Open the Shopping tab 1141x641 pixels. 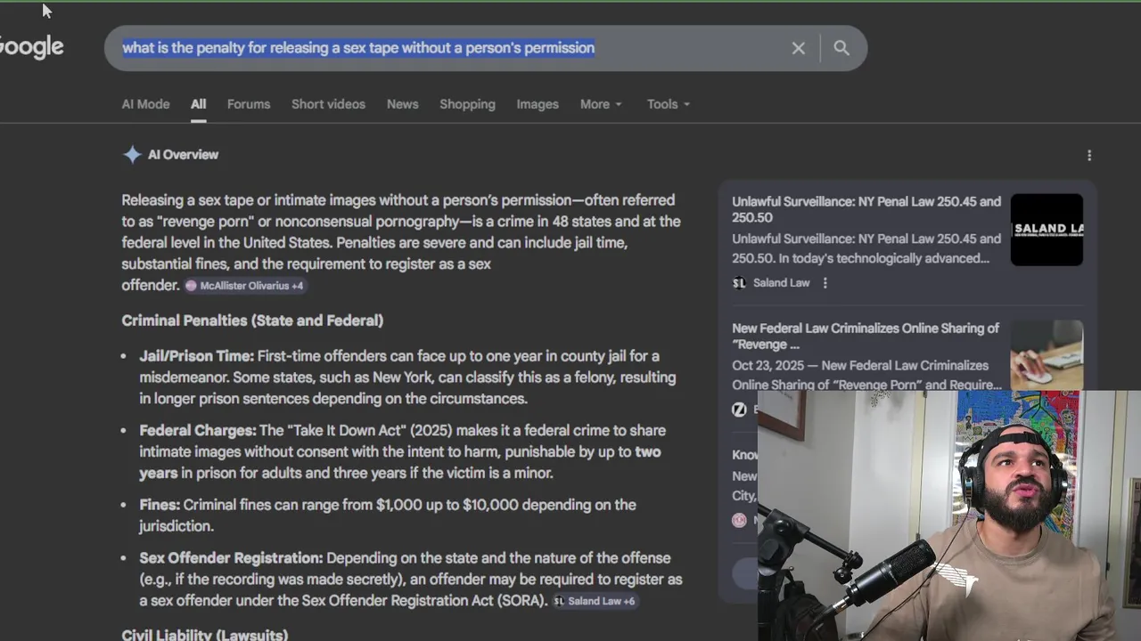pos(467,104)
